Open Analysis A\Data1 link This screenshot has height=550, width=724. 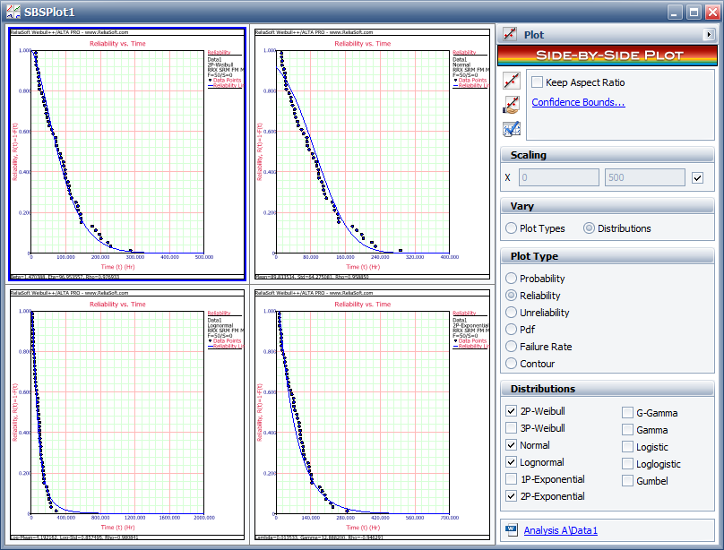pyautogui.click(x=560, y=530)
